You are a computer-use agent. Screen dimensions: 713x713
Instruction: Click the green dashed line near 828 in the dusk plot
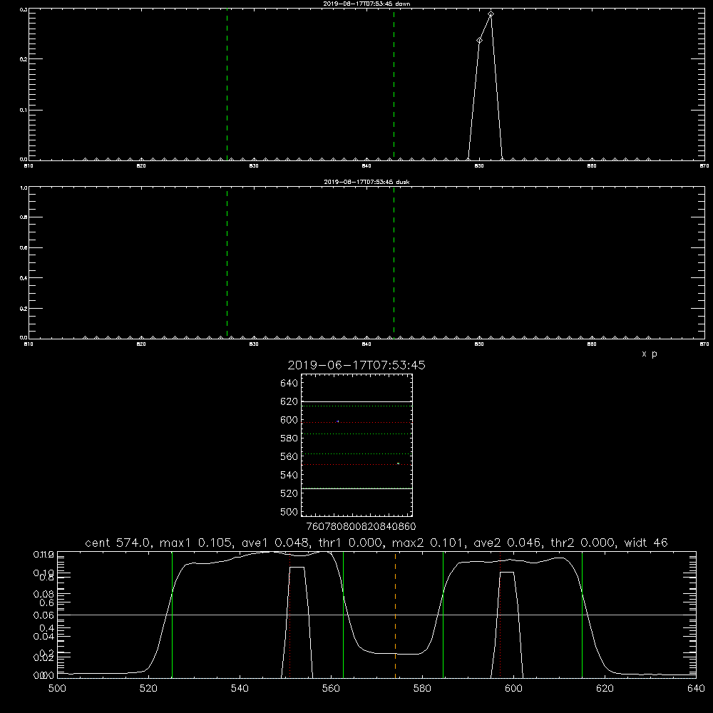click(227, 263)
